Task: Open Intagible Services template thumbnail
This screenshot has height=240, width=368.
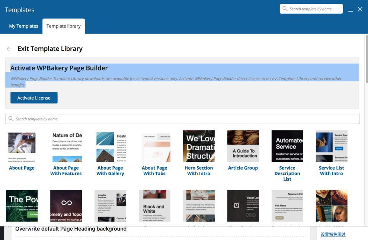Action: tap(110, 206)
